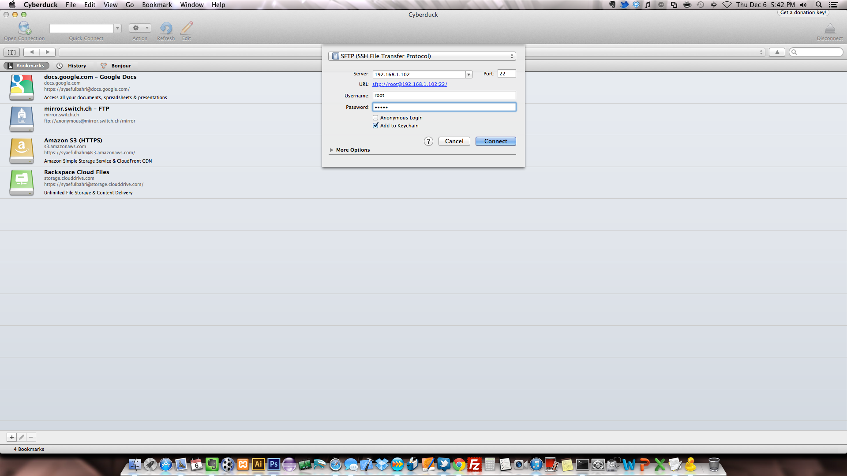Open the Go menu

(x=130, y=4)
